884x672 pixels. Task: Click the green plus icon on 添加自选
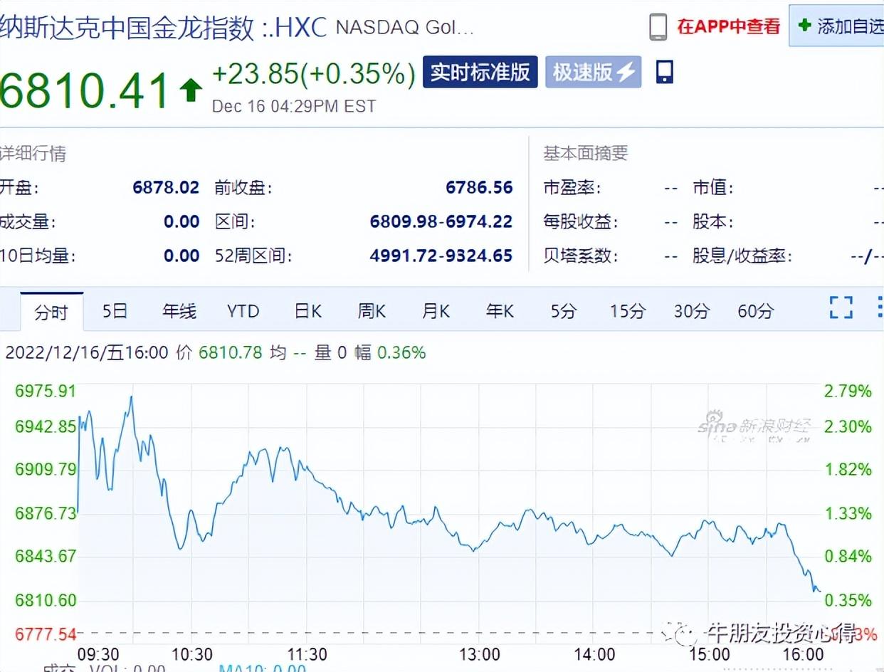805,26
